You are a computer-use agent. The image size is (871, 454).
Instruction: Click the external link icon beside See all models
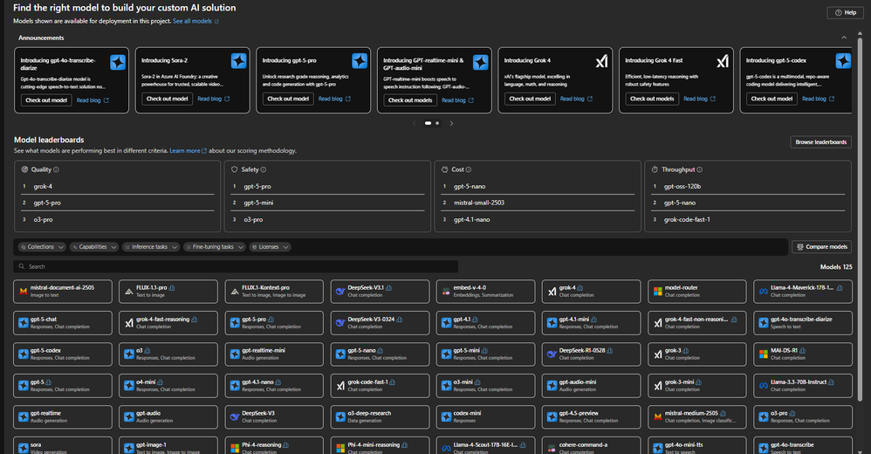pyautogui.click(x=216, y=22)
